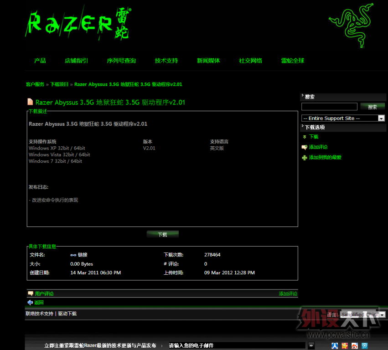Click 添加评论 on the 用户评论 bar

pyautogui.click(x=288, y=293)
